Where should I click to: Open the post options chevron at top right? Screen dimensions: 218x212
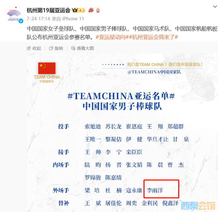click(x=215, y=7)
